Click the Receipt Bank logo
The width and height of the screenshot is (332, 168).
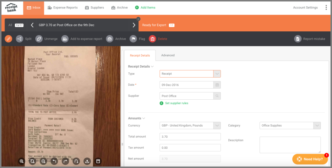pyautogui.click(x=11, y=8)
